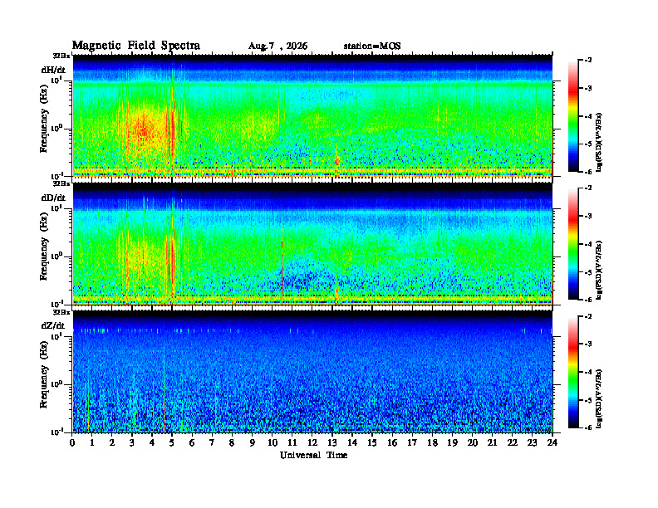
Task: Select the 'Aug 7, 2026' date text
Action: (x=277, y=46)
